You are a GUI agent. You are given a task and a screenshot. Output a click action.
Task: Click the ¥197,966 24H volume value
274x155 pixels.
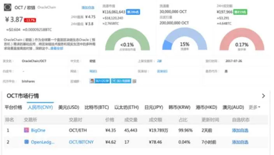click(225, 12)
